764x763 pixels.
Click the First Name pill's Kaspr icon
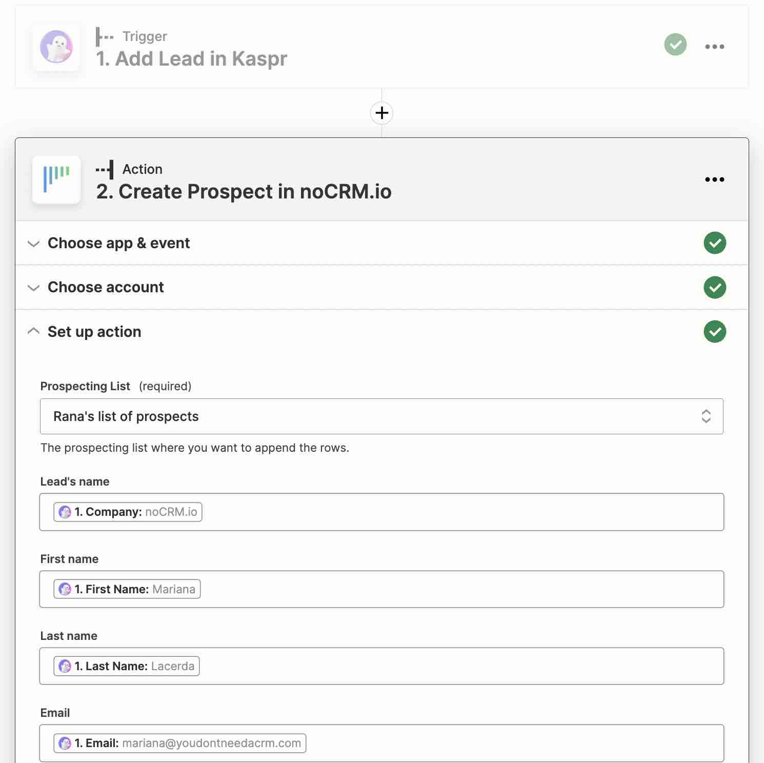[x=65, y=589]
